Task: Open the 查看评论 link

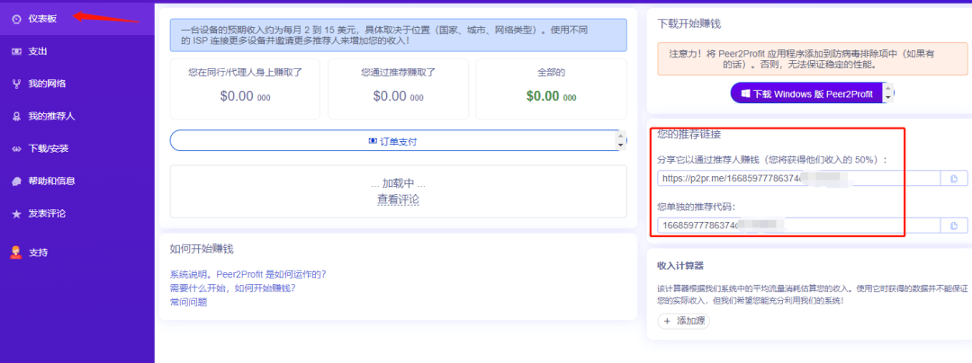Action: [x=398, y=199]
